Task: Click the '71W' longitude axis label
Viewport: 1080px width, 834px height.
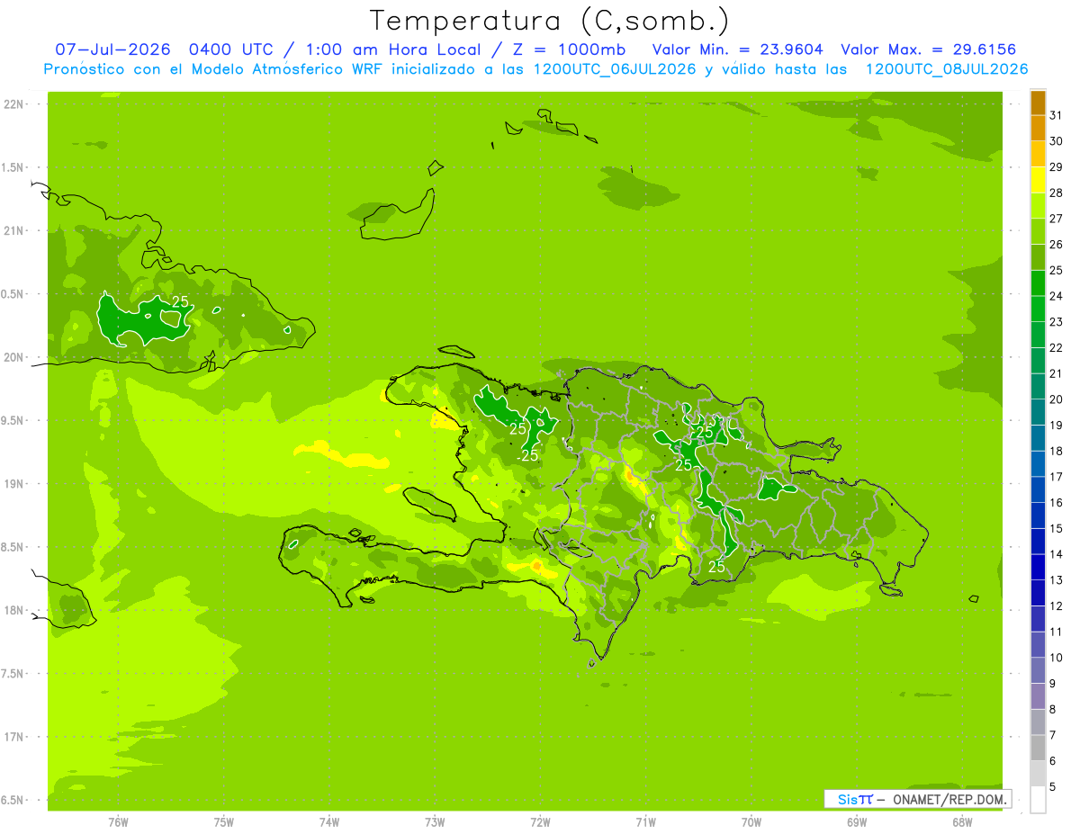Action: coord(645,822)
